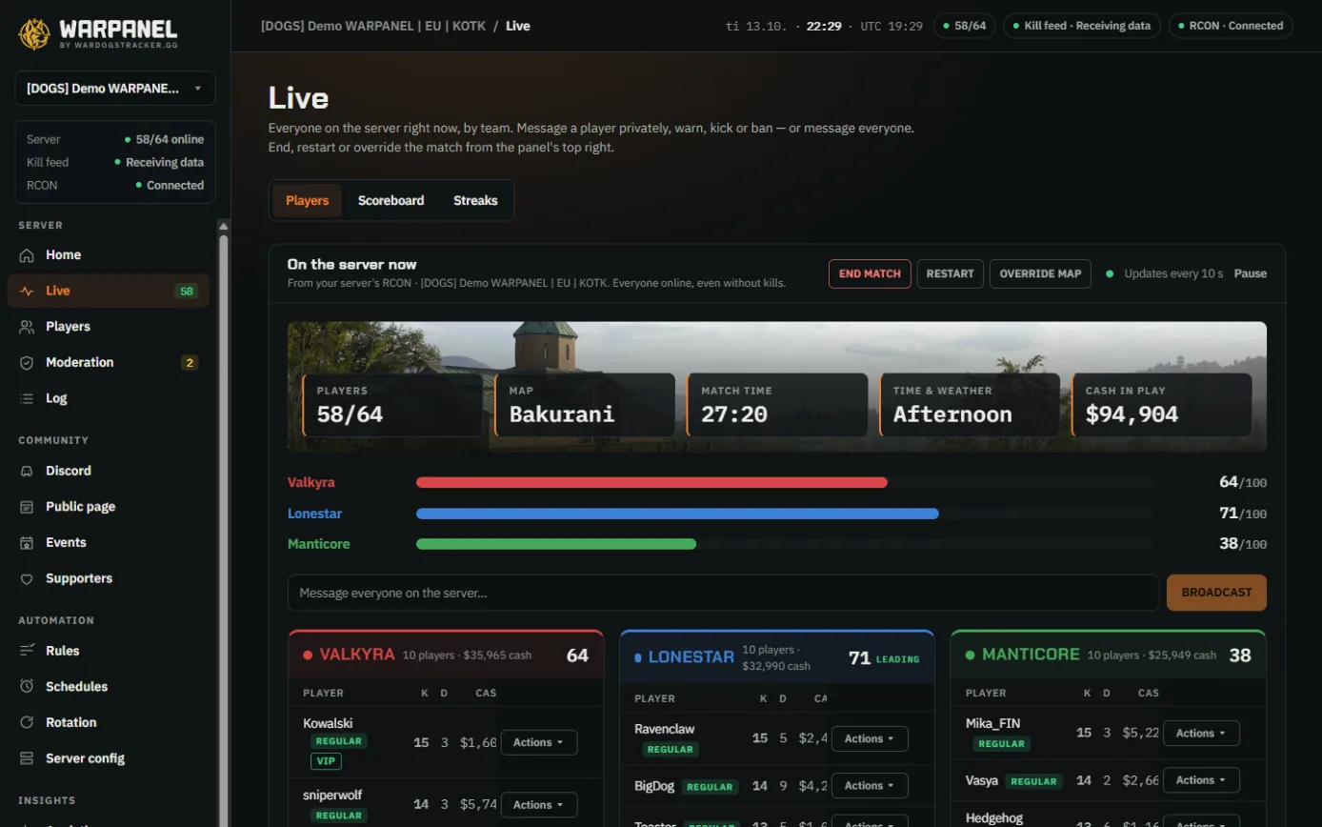Switch to the Streaks tab
The height and width of the screenshot is (827, 1322).
click(475, 201)
